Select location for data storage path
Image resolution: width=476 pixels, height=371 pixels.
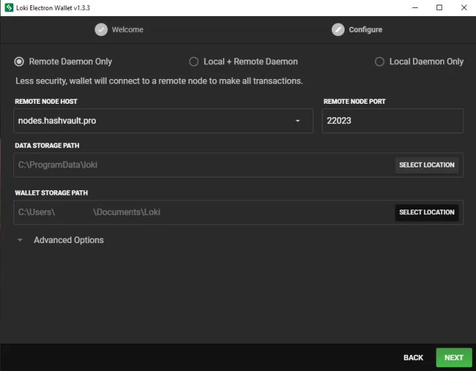click(x=426, y=165)
